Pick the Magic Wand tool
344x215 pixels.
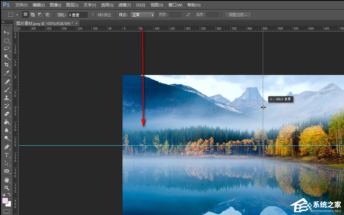(6, 57)
